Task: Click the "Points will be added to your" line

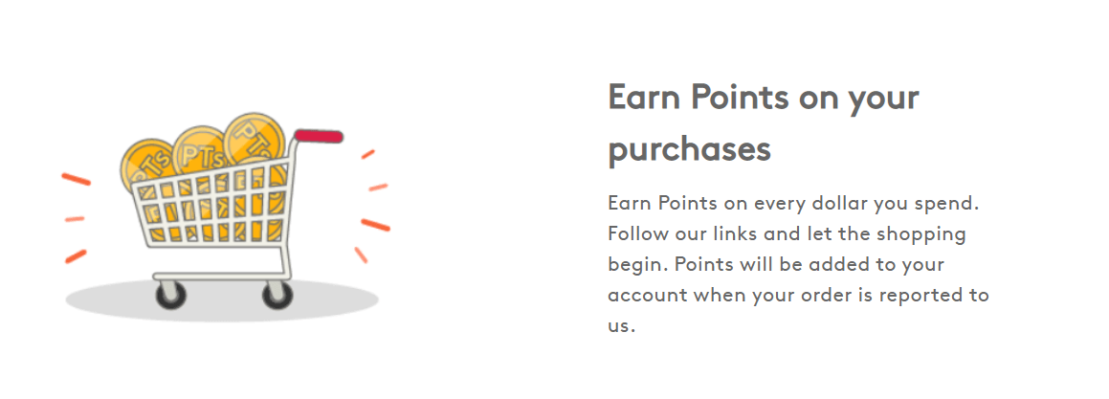Action: pos(776,264)
